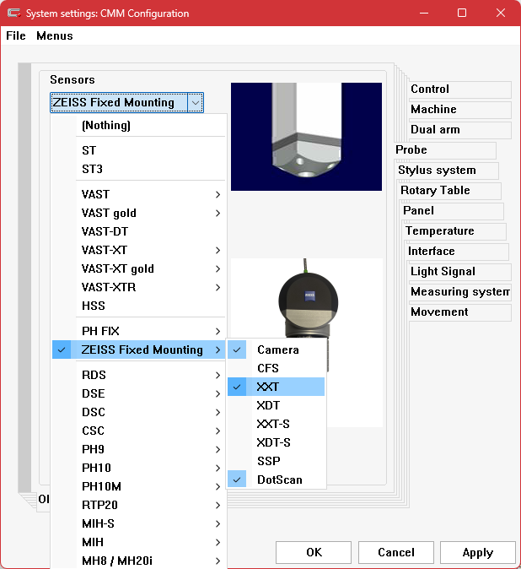
Task: Toggle the CFS submenu option
Action: click(276, 368)
